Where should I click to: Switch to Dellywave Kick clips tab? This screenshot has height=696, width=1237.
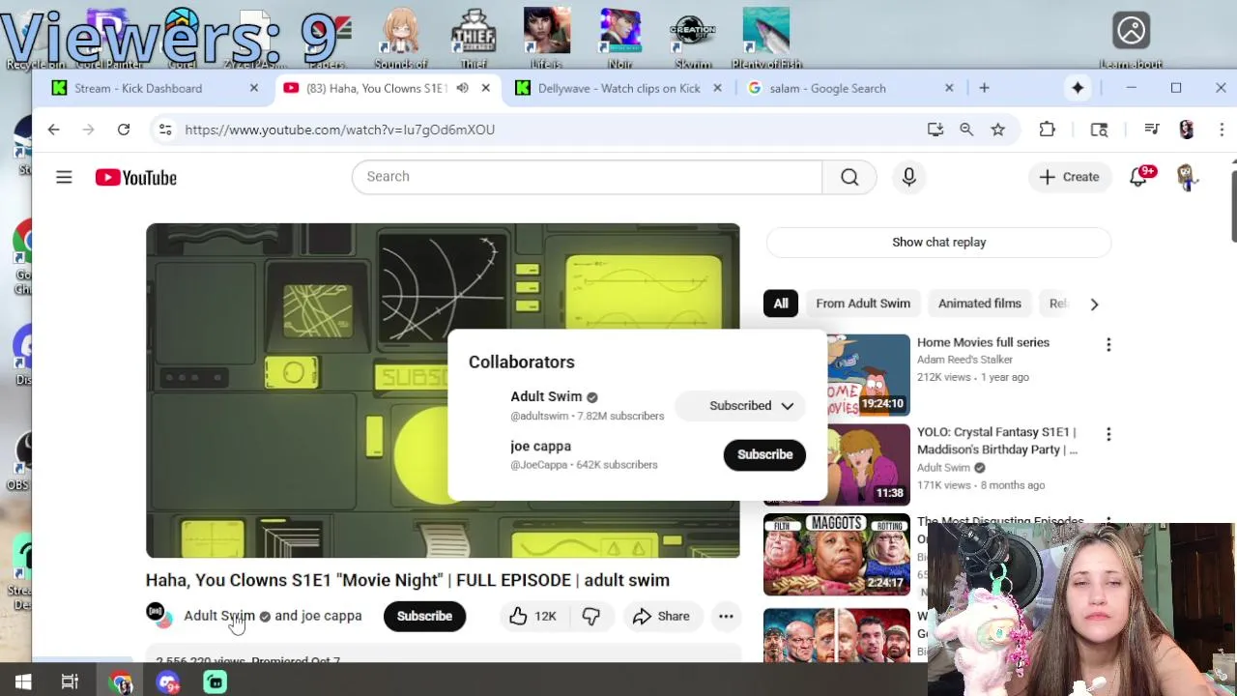point(618,88)
